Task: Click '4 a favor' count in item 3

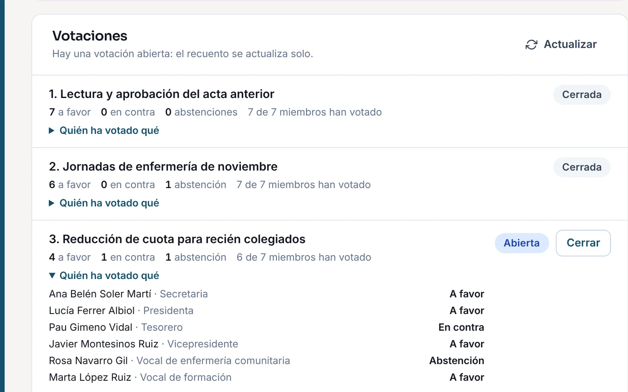Action: (70, 257)
